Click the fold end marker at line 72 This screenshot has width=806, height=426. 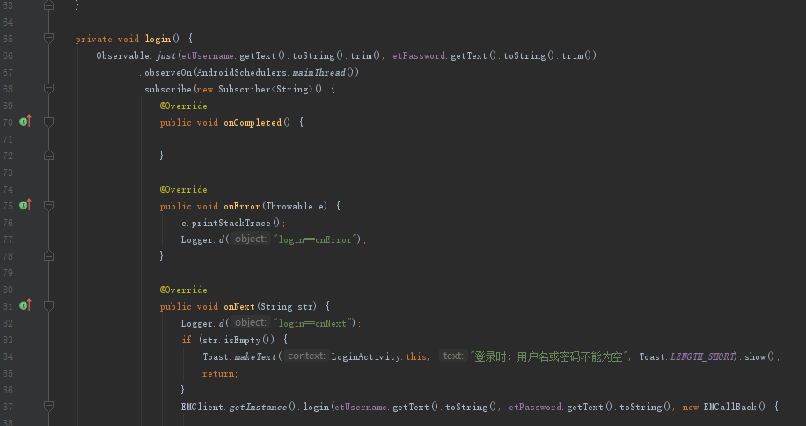(x=48, y=155)
